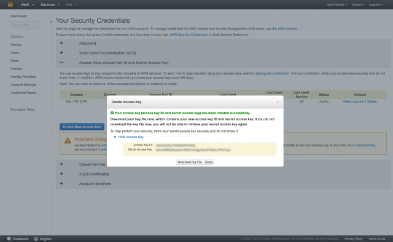Click the Create New Access Key button
393x242 pixels.
pyautogui.click(x=82, y=127)
